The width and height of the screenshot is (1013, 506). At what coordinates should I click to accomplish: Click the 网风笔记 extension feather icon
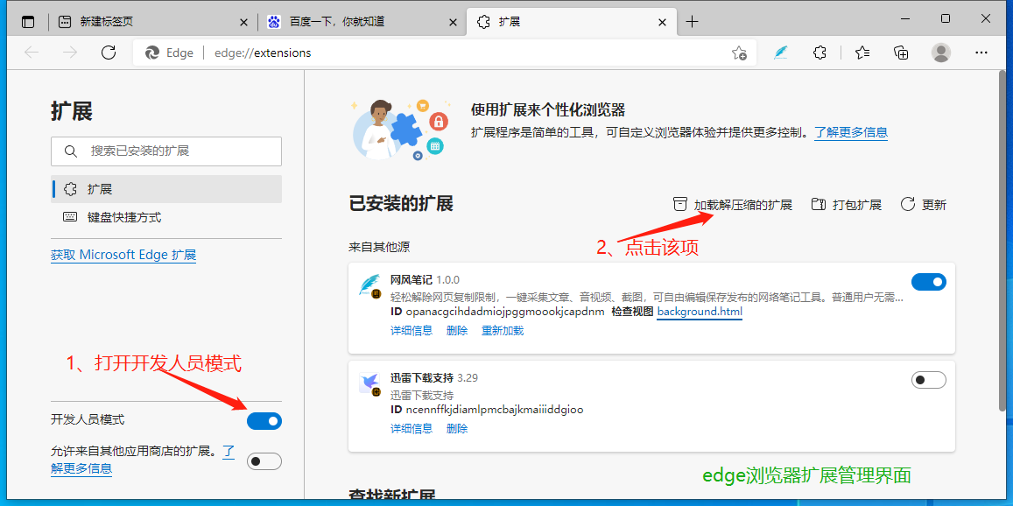370,285
